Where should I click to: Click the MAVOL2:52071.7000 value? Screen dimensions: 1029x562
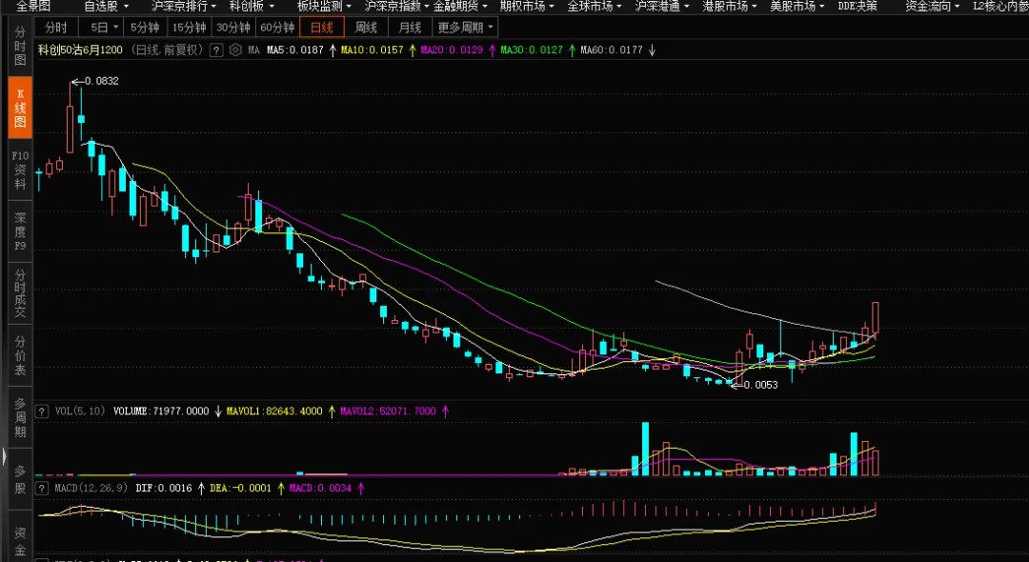coord(388,411)
